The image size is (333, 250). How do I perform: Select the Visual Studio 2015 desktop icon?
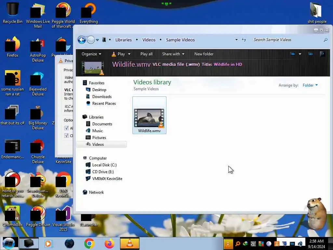pyautogui.click(x=63, y=218)
